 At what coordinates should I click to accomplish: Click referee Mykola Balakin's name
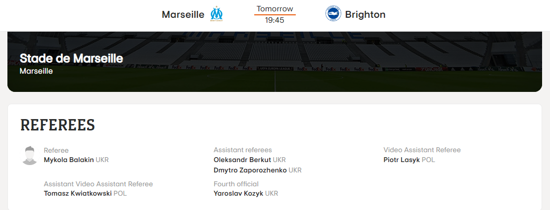[69, 160]
